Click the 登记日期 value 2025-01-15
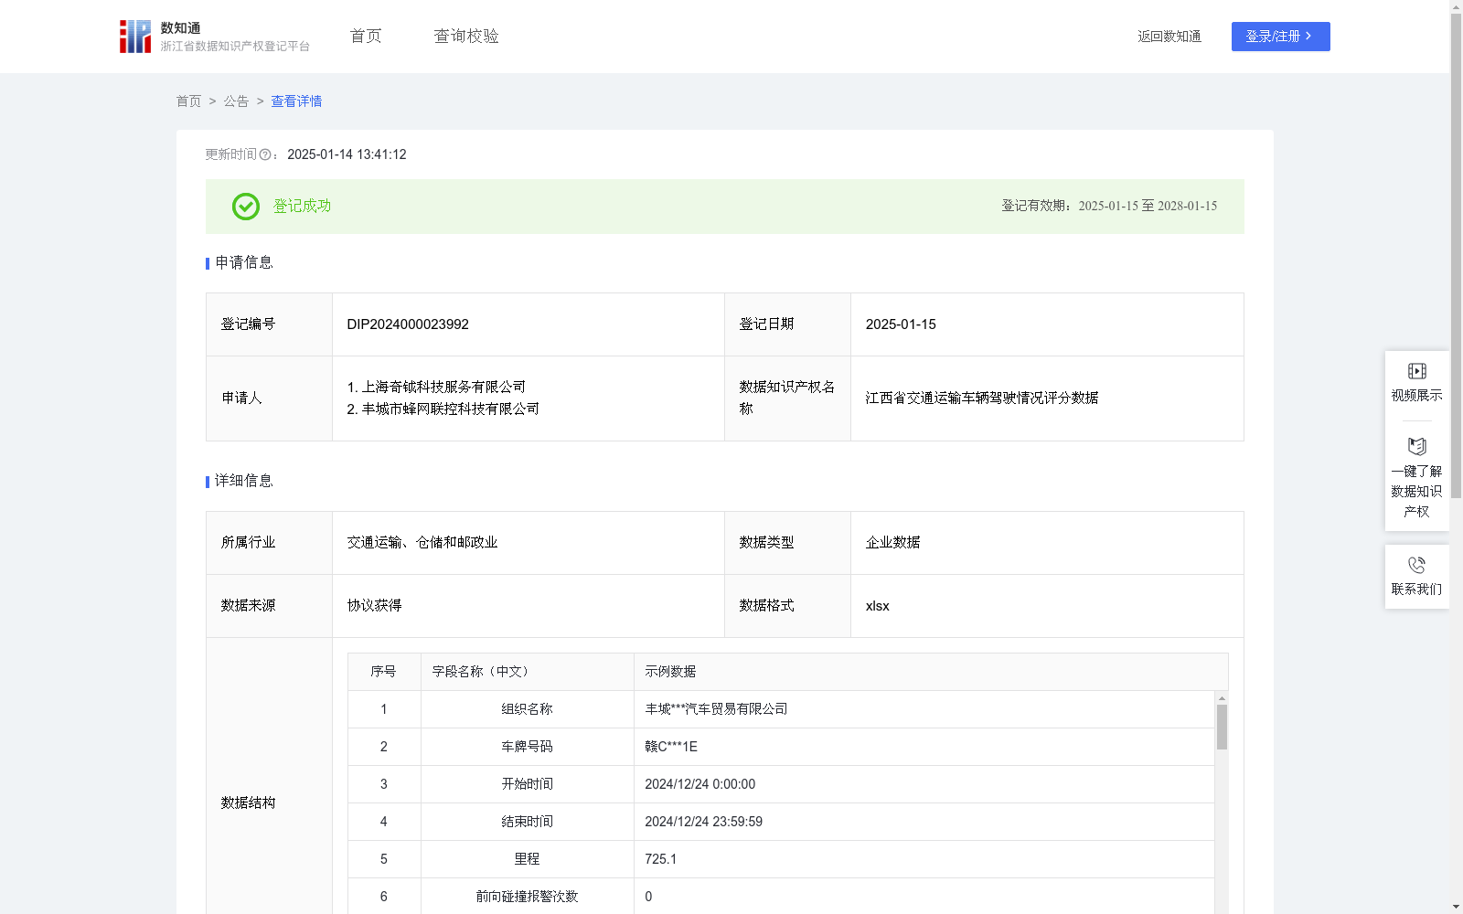Screen dimensions: 1463x914 [901, 324]
